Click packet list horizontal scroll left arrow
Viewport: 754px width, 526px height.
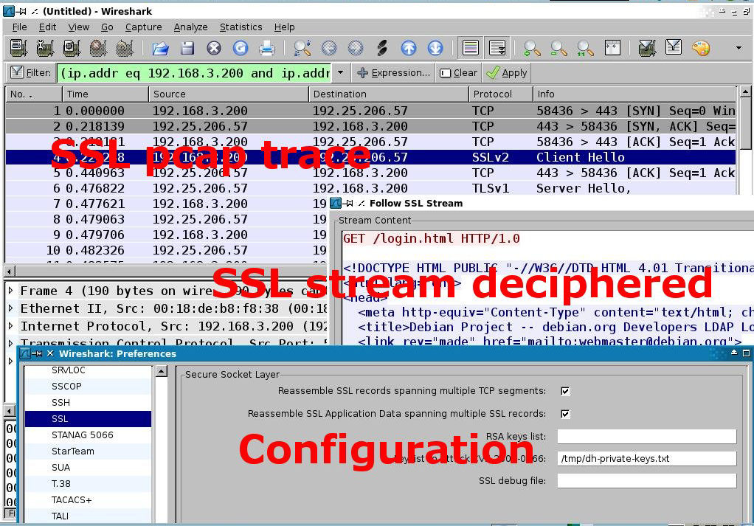click(10, 271)
